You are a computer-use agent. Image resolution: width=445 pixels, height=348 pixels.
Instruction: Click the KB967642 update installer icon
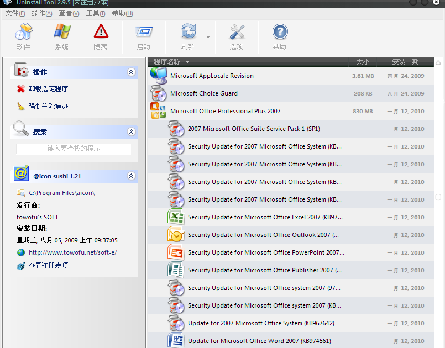176,323
